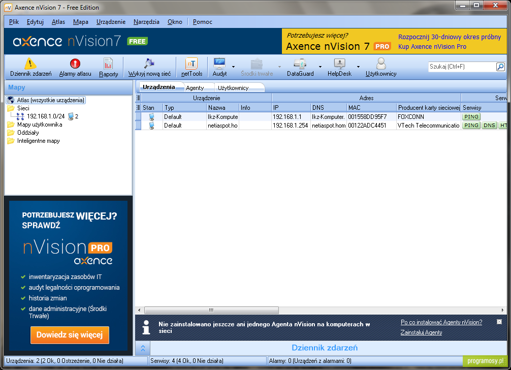Click the PING badge for 192.168.1.1
This screenshot has height=370, width=511.
pos(471,117)
